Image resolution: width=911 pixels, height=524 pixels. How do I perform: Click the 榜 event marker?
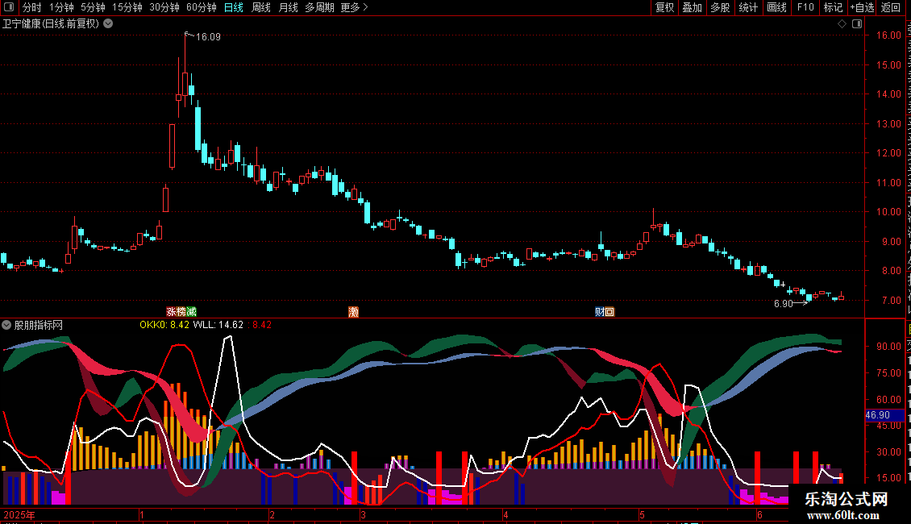(181, 312)
